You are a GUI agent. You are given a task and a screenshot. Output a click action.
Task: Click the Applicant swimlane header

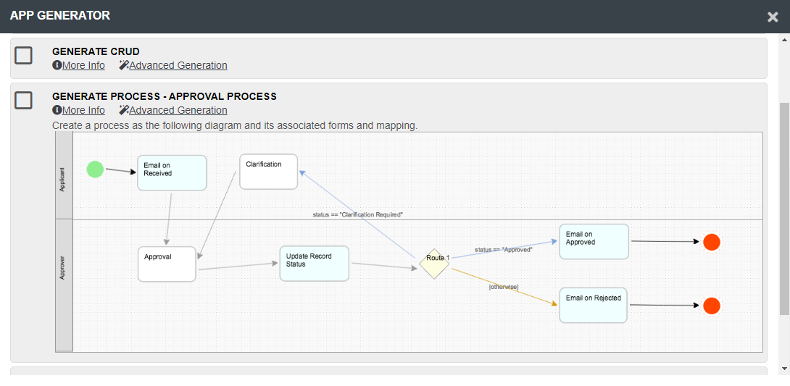tap(64, 176)
